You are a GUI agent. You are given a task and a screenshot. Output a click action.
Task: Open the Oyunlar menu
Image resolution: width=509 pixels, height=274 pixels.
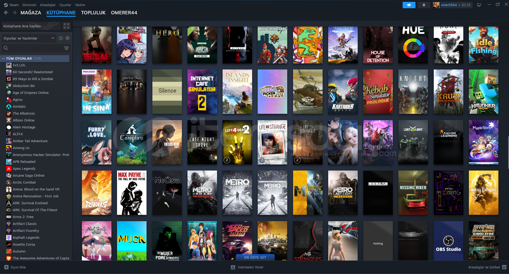coord(65,5)
